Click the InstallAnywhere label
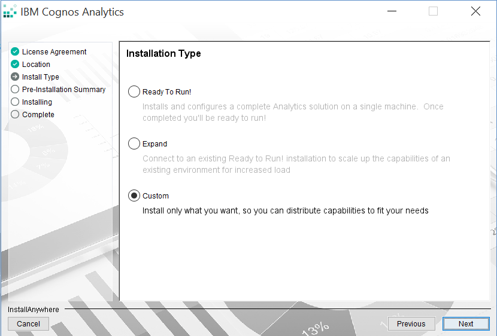 coord(34,310)
